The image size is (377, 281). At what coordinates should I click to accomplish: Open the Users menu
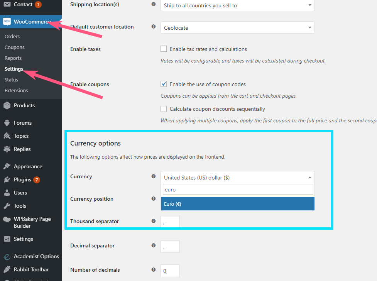point(20,193)
